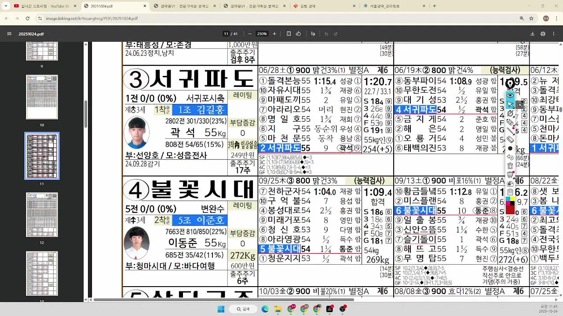563x316 pixels.
Task: Switch to the 20251024.pdf tab
Action: pyautogui.click(x=115, y=6)
